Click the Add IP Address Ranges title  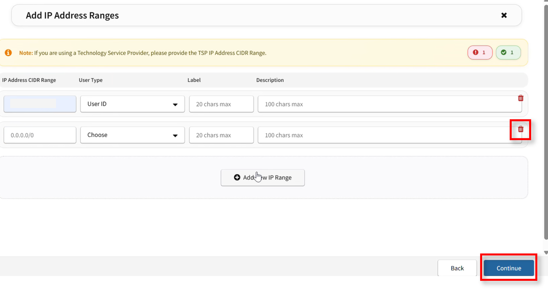[72, 15]
